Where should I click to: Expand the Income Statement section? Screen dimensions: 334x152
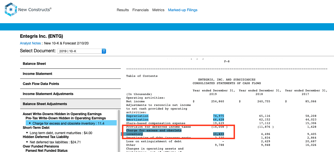[70, 74]
